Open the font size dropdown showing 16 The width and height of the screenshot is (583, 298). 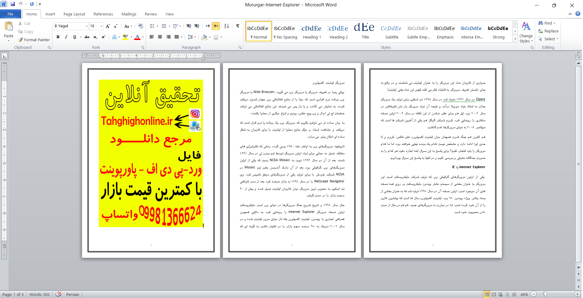[101, 26]
